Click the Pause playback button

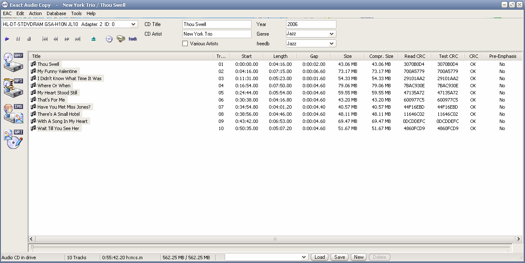point(18,39)
